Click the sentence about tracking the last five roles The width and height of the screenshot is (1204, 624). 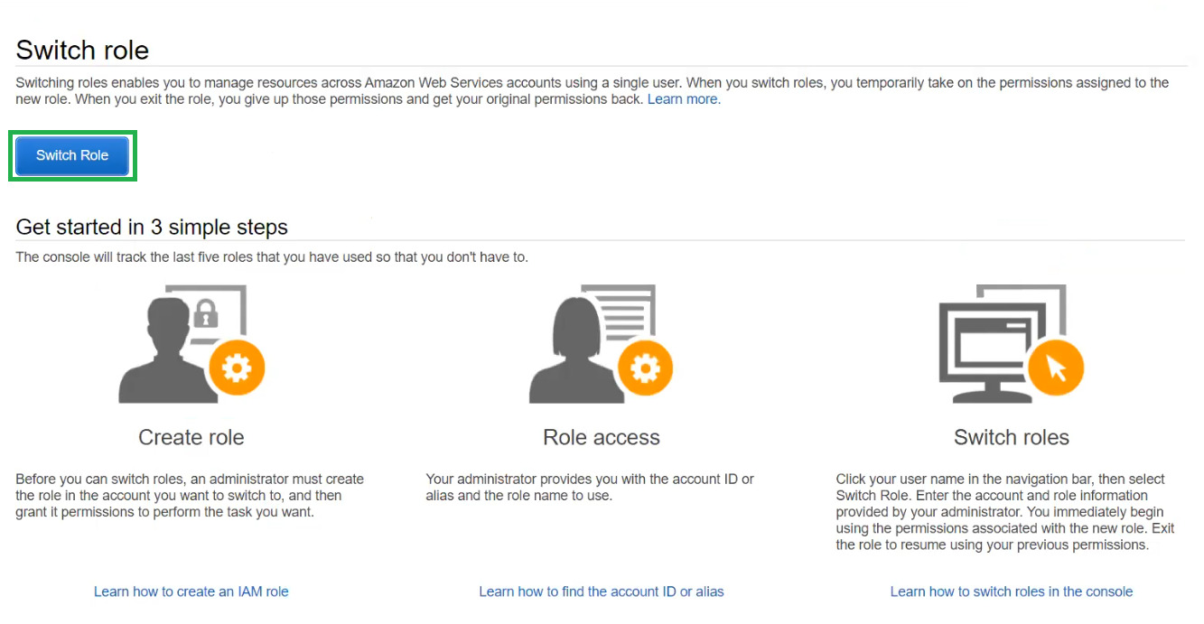(272, 257)
